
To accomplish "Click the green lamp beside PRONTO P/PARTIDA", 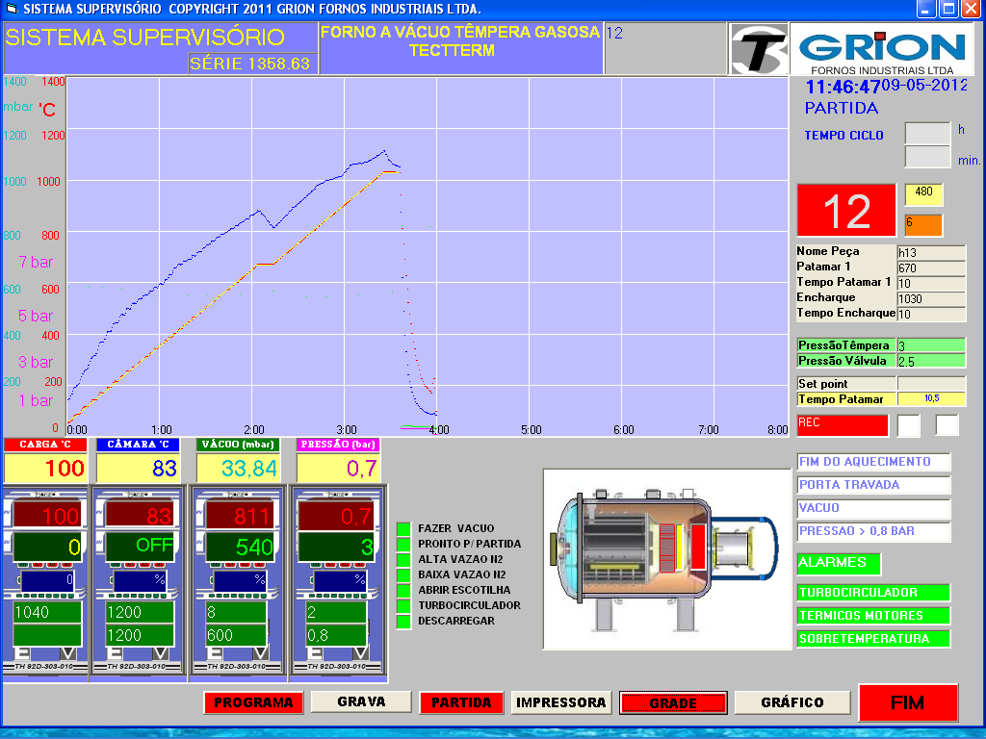I will (403, 545).
